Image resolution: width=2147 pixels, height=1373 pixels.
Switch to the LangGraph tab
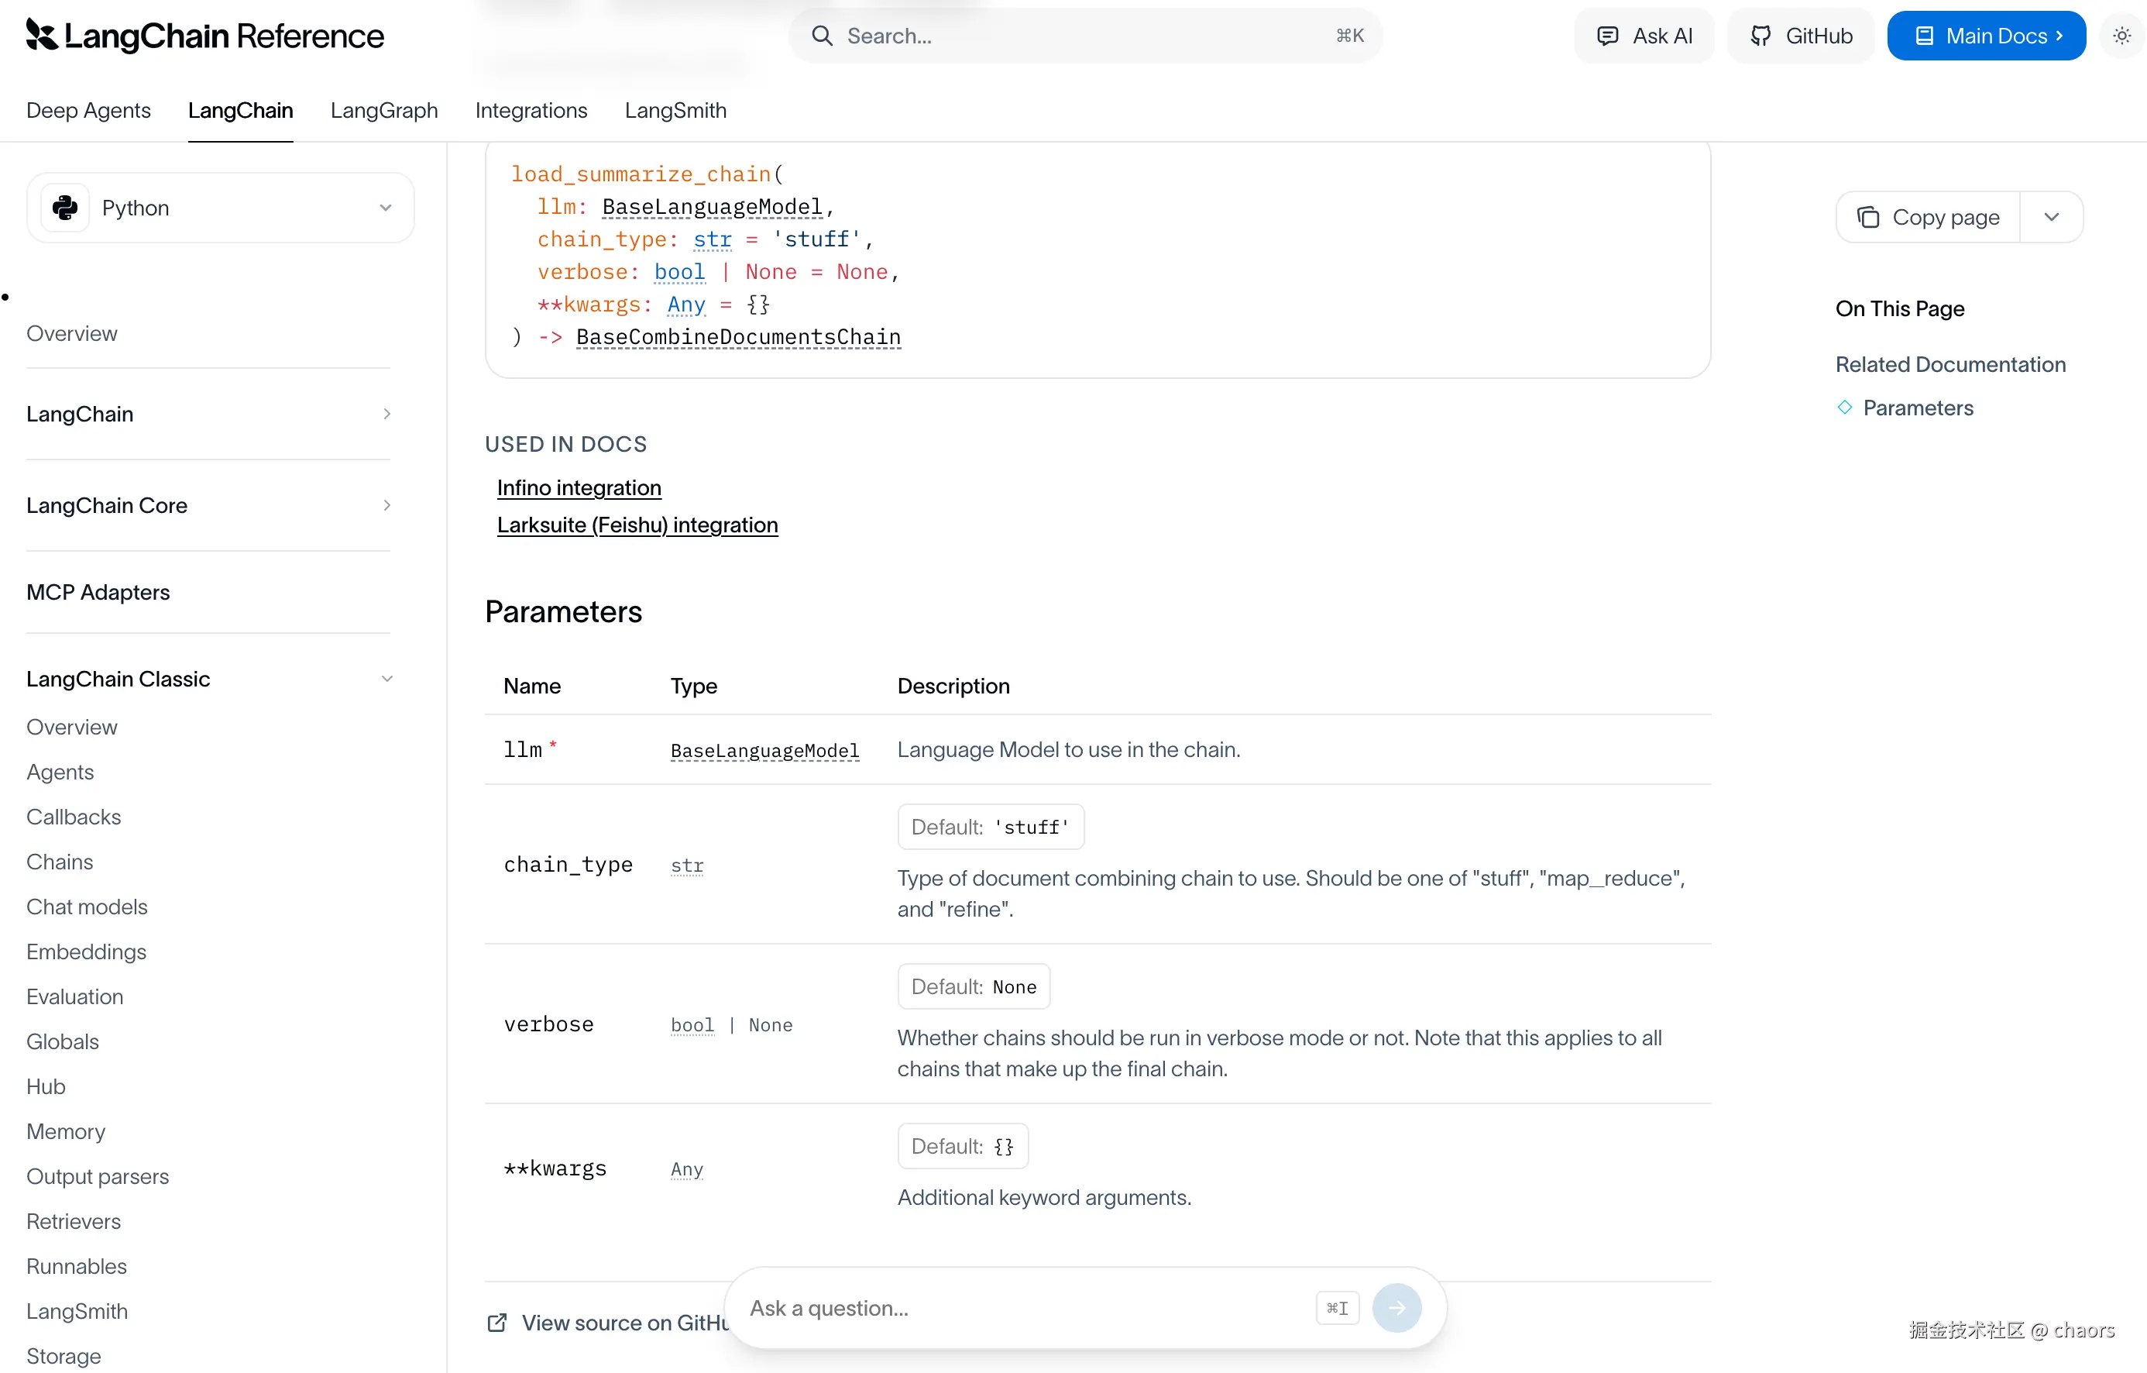pos(383,111)
